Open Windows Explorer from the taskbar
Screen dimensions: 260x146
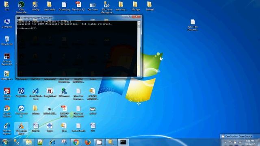pos(29,142)
